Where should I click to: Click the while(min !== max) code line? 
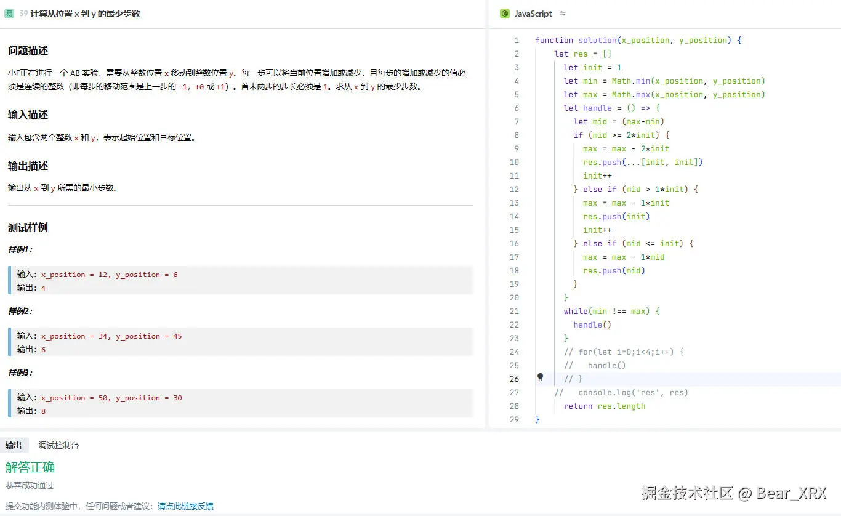(x=611, y=311)
